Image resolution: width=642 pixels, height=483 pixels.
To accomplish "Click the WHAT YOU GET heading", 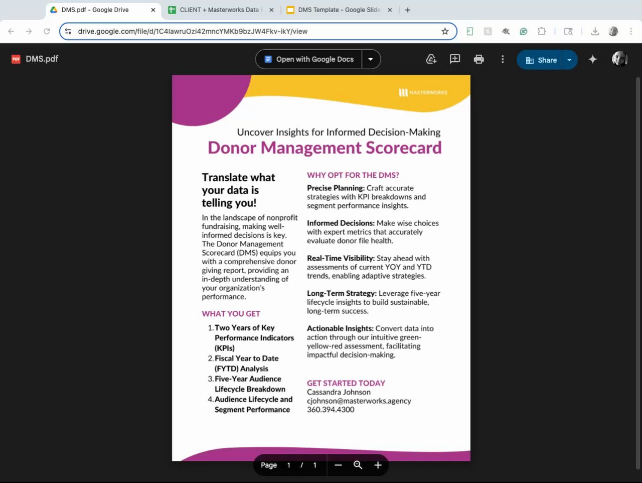I will tap(231, 314).
